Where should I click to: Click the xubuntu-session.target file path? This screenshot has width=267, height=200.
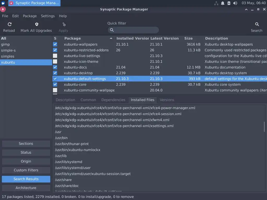click(x=93, y=174)
